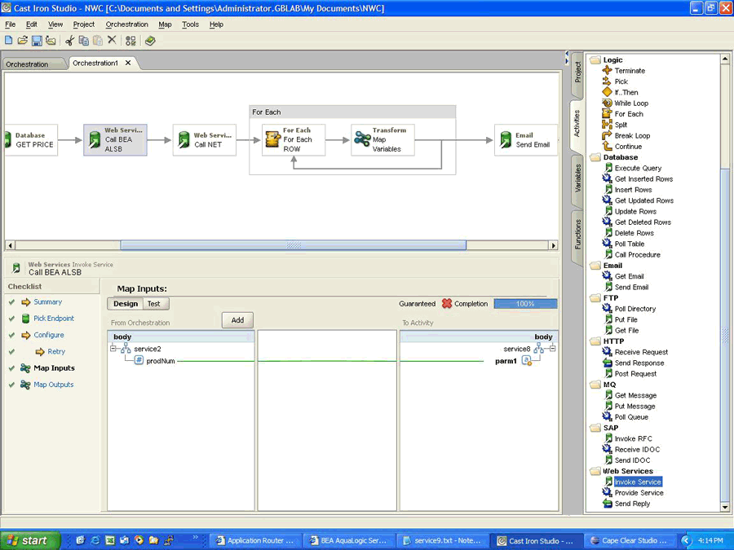This screenshot has height=550, width=734.
Task: Click the Delete X toolbar icon
Action: click(x=112, y=40)
